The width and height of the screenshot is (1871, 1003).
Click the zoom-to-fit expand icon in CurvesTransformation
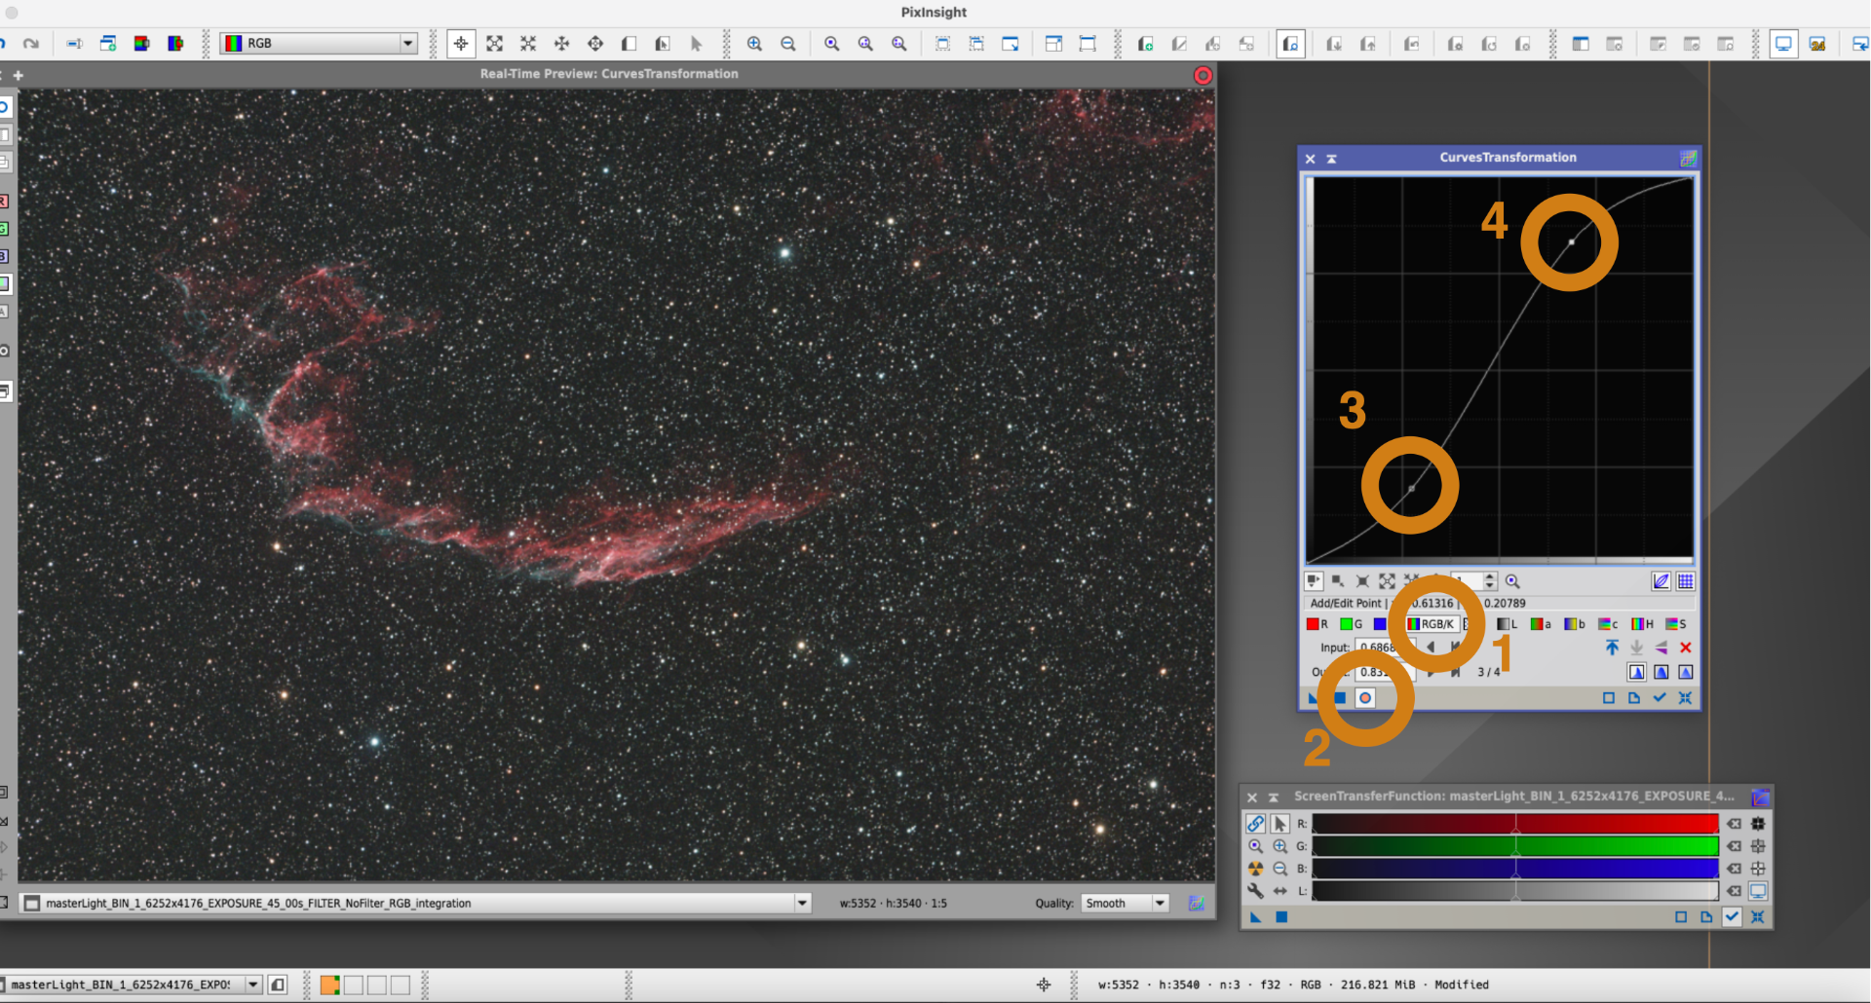tap(1387, 581)
